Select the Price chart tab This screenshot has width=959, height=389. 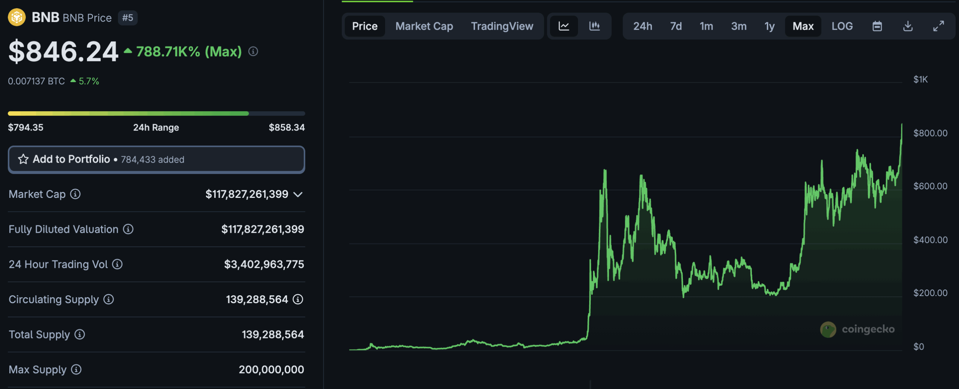point(364,26)
